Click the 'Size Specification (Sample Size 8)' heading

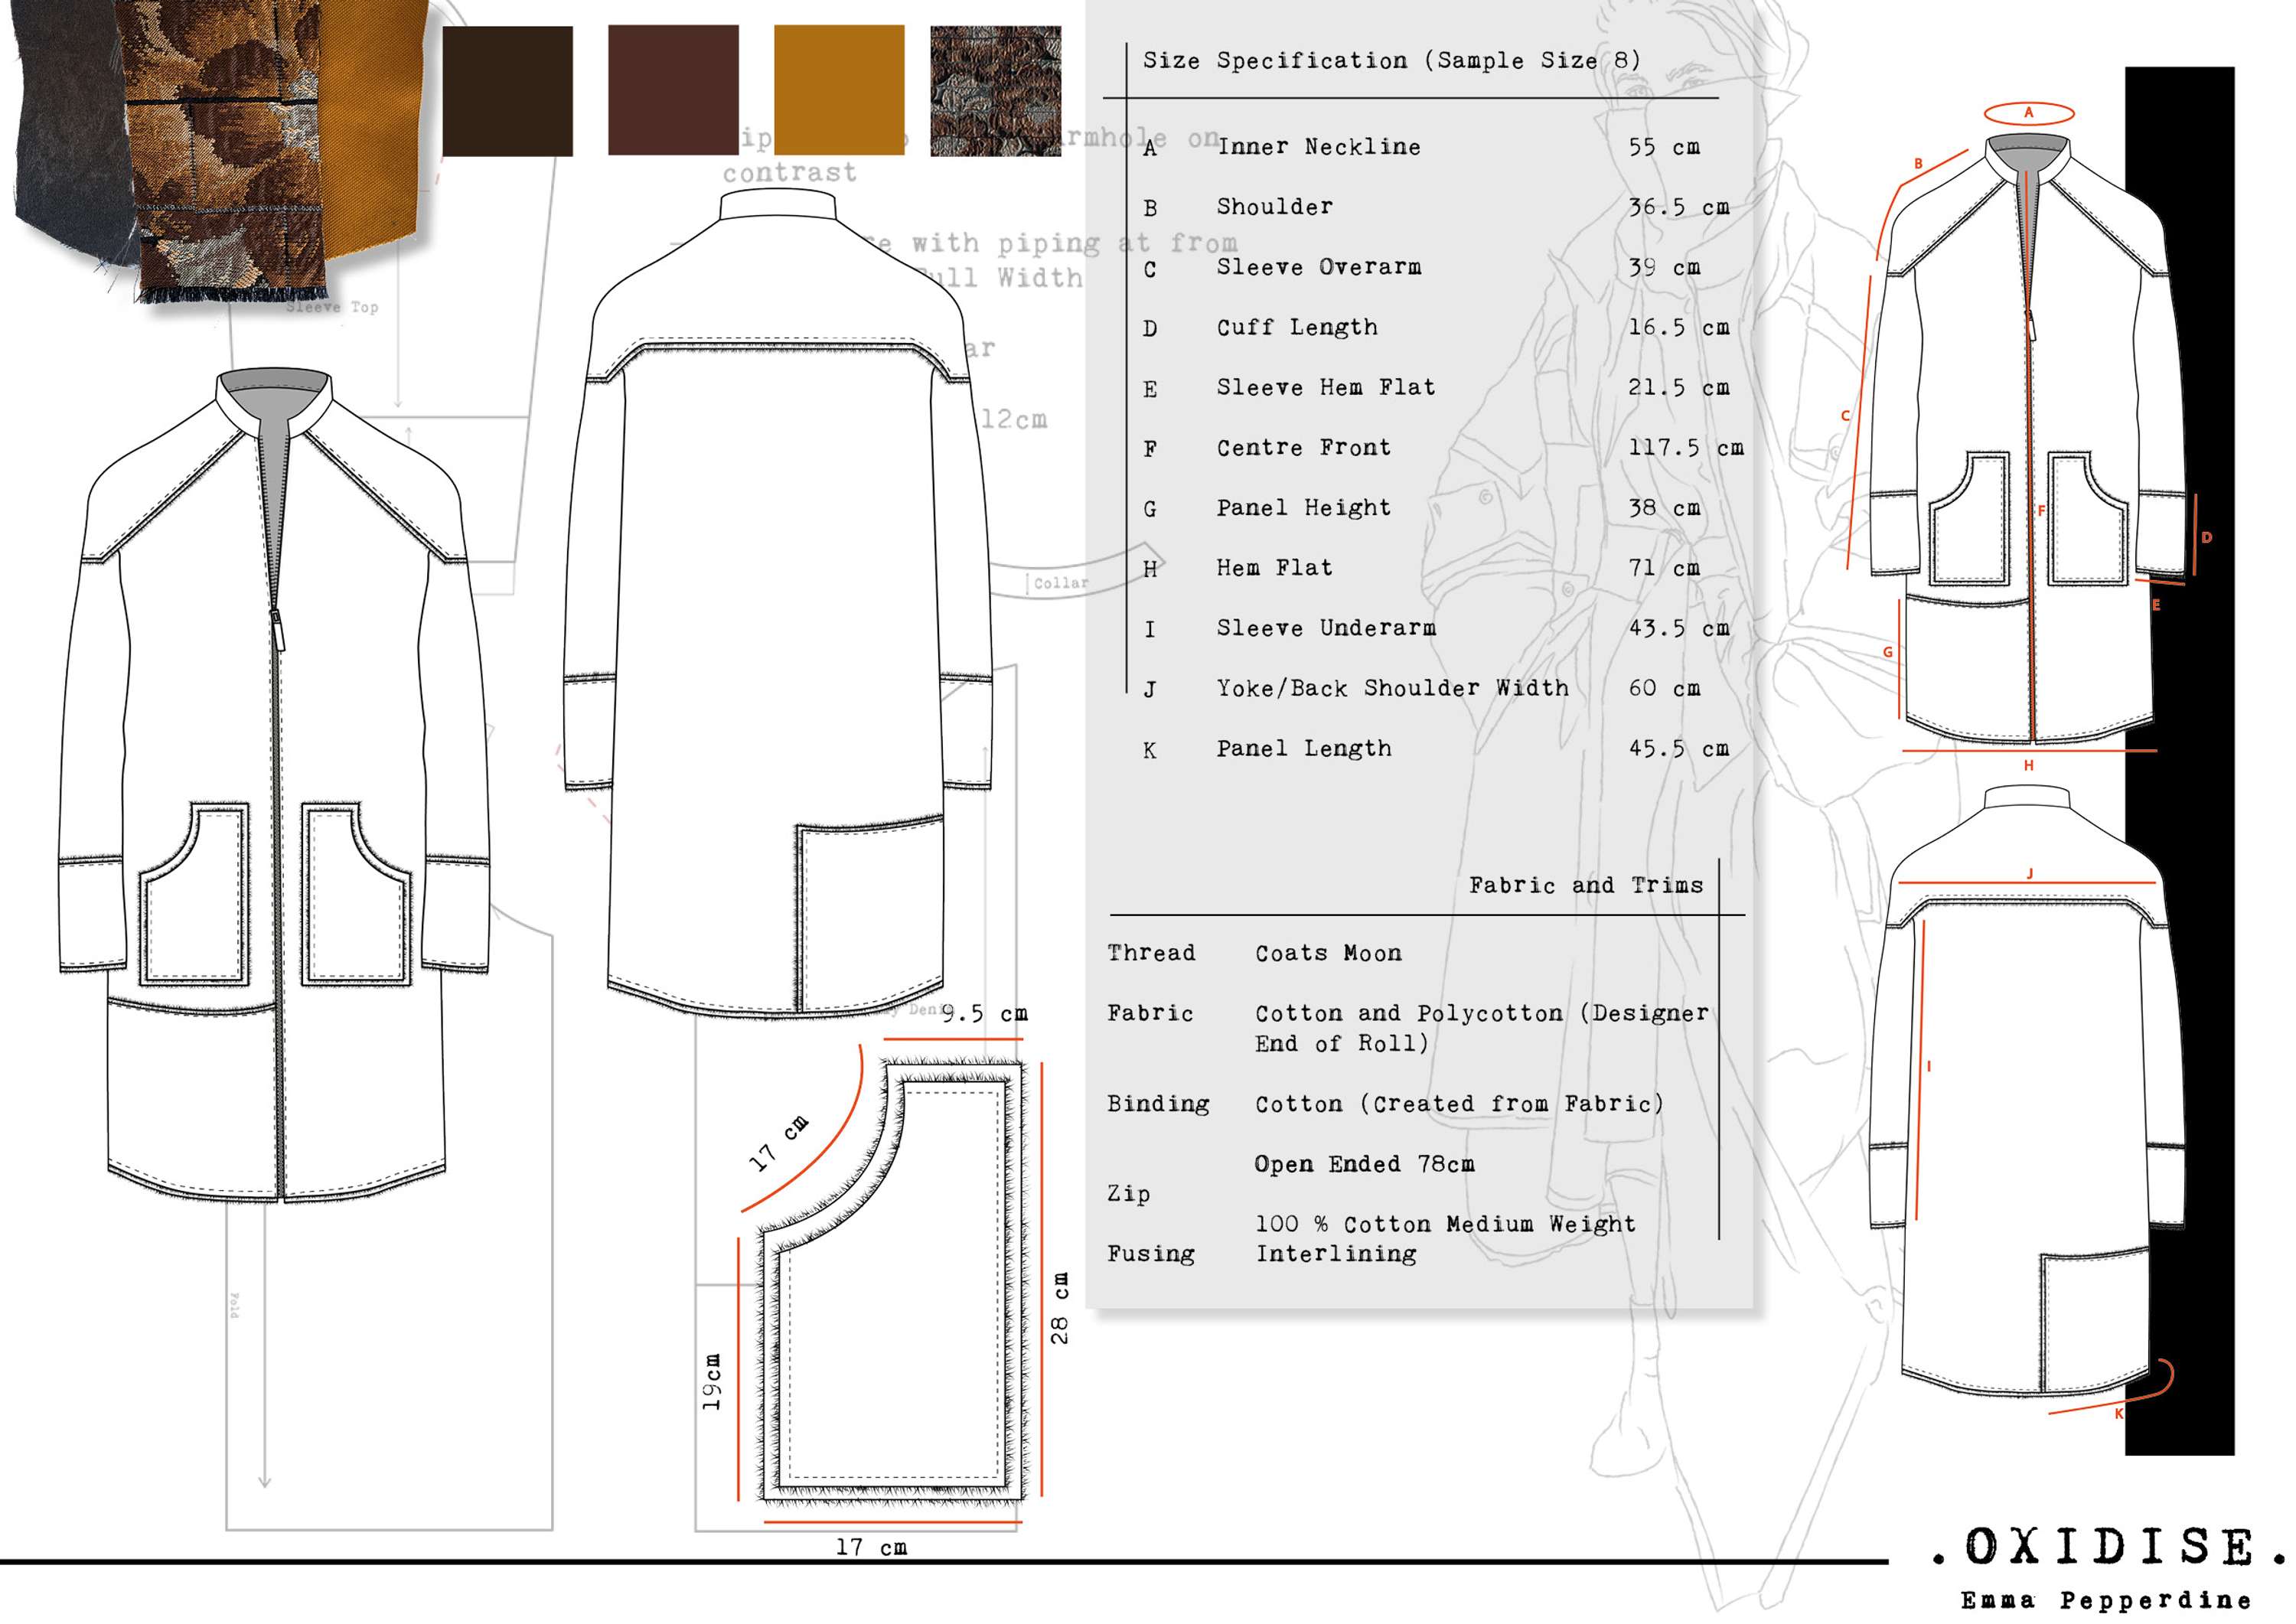1391,60
